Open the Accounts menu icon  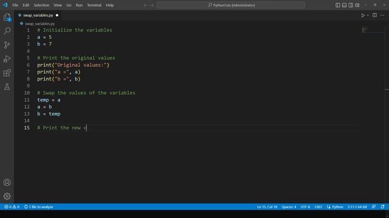click(7, 182)
